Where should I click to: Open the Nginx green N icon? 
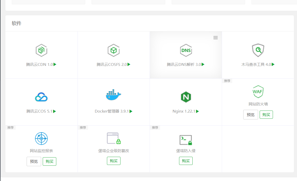coord(186,97)
